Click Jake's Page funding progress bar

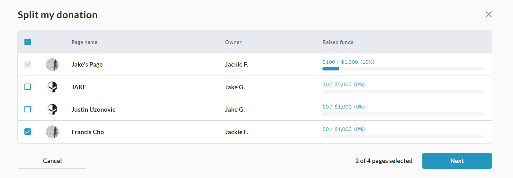point(404,69)
